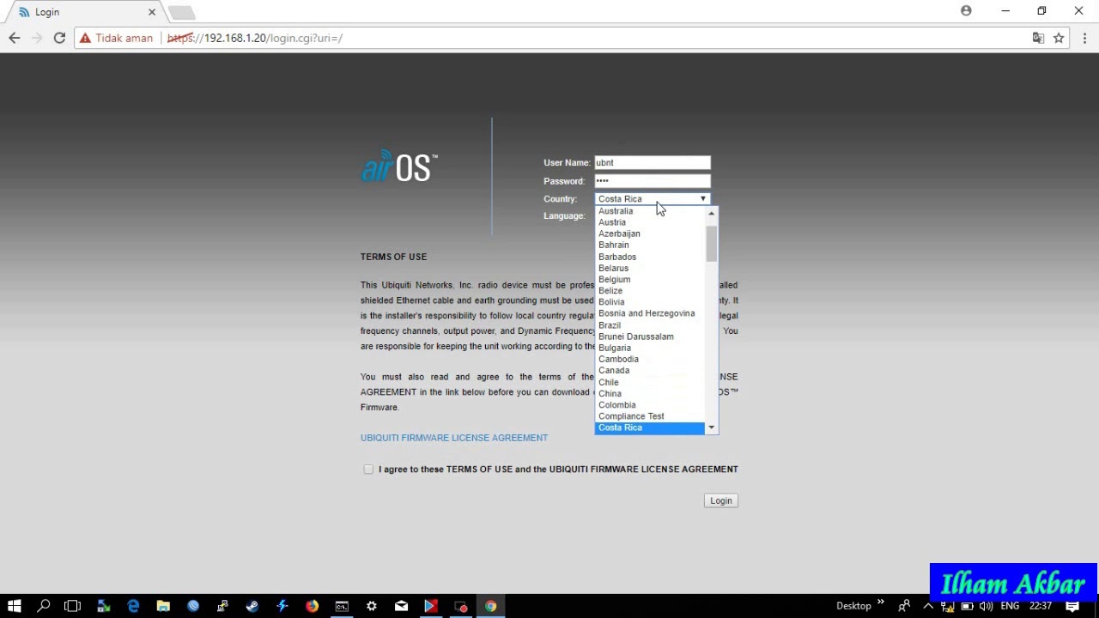Open the Ubiquiti Firmware License Agreement link
Screen dimensions: 1099x618
[454, 438]
